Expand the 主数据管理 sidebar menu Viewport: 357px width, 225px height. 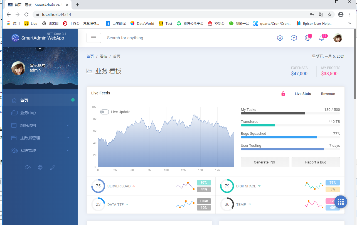pyautogui.click(x=40, y=138)
